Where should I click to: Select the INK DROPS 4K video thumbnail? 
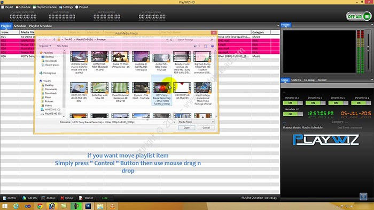pyautogui.click(x=182, y=91)
